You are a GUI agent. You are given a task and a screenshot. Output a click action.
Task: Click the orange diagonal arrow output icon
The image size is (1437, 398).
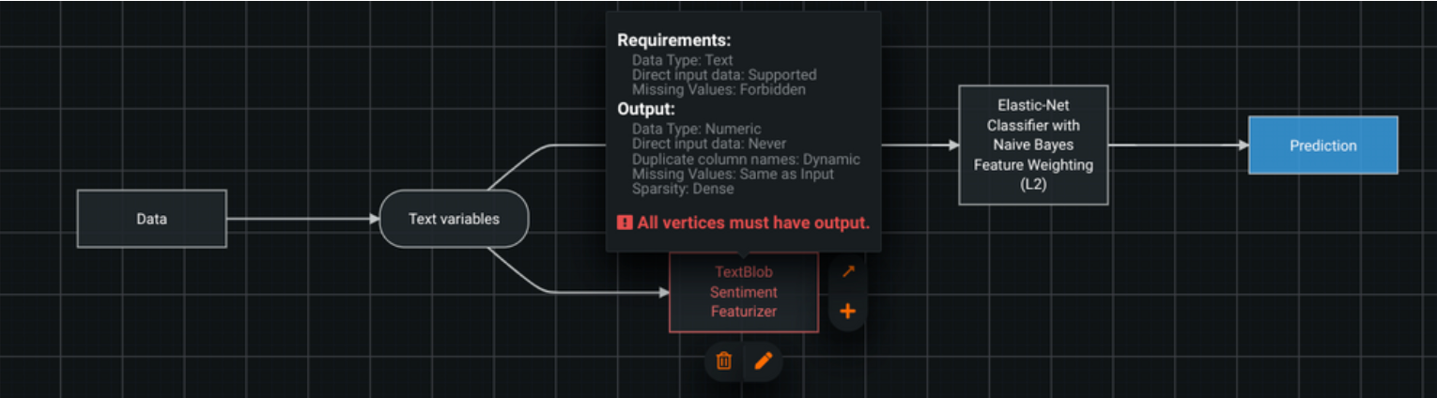(847, 271)
